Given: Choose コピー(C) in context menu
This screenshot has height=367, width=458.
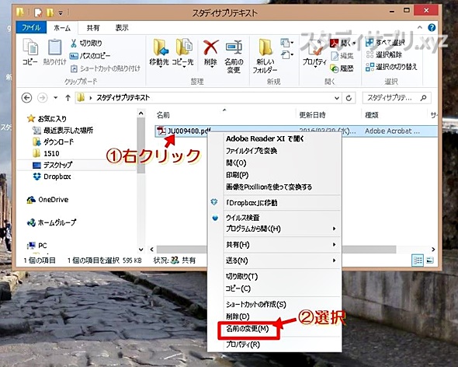Looking at the screenshot, I should click(238, 288).
